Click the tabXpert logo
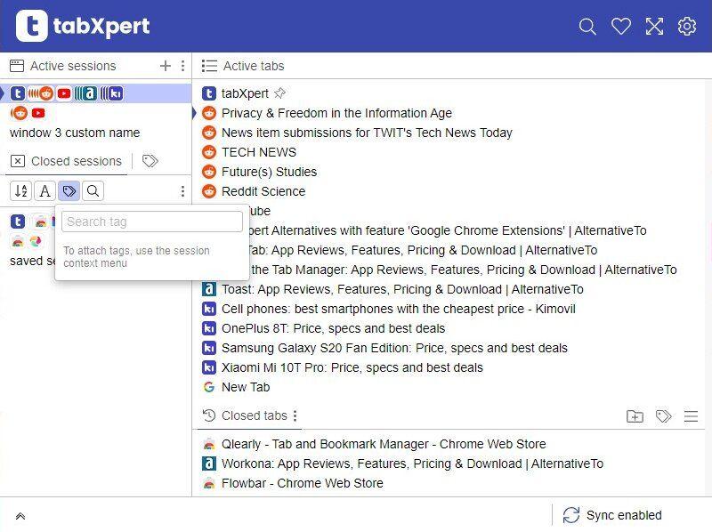The image size is (712, 532). click(83, 26)
